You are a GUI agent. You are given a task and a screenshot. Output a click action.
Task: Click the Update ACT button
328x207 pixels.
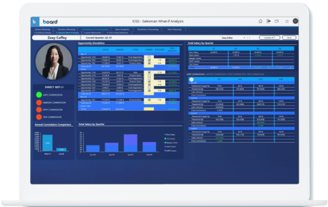pyautogui.click(x=270, y=38)
